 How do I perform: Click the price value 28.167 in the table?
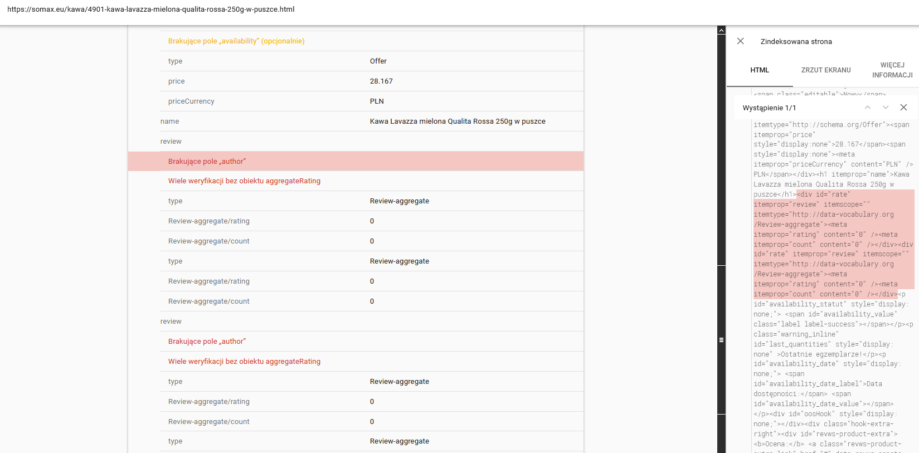381,81
